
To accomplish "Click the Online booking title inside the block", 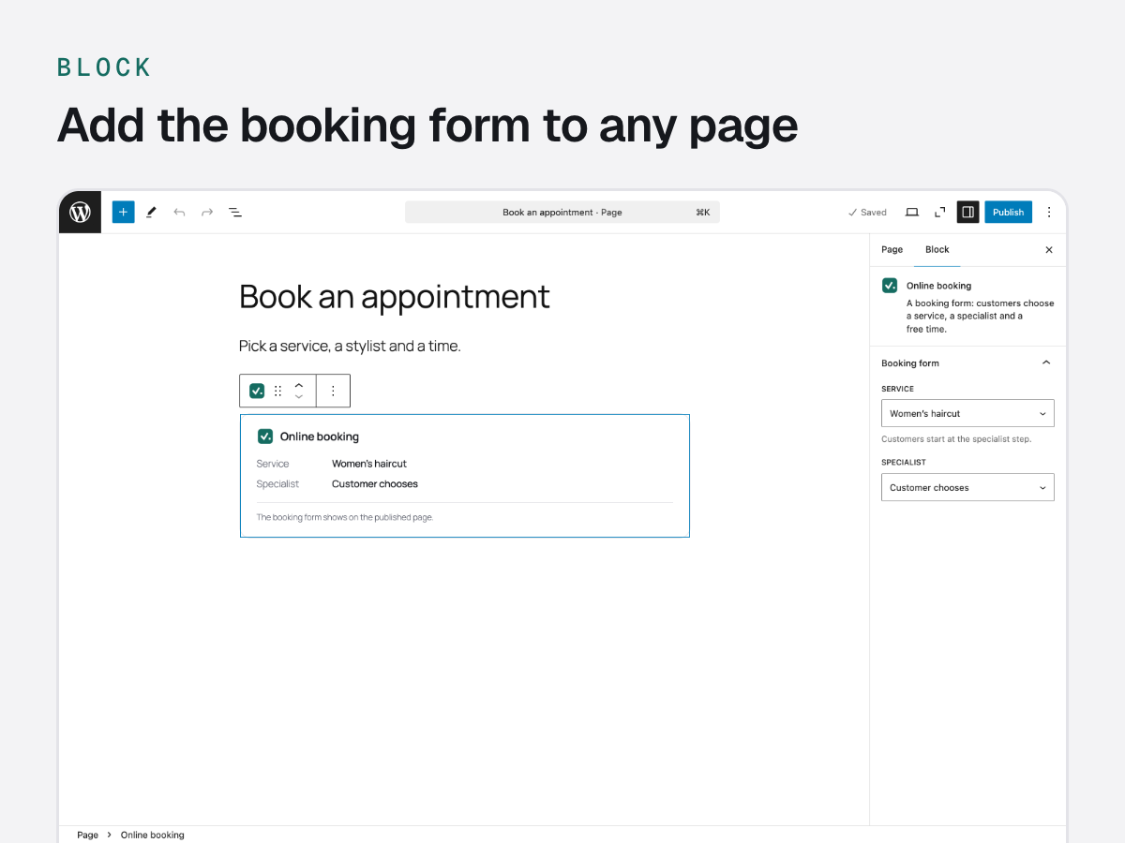I will tap(320, 436).
